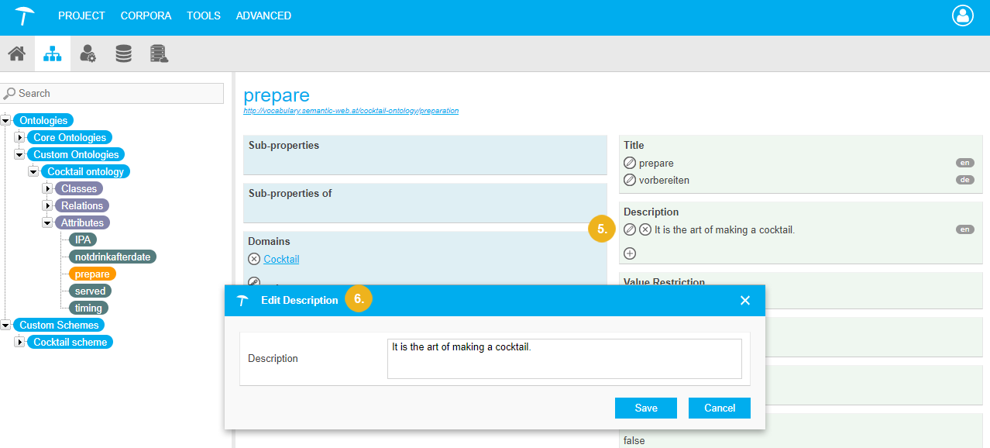Edit the 'vorbereiten' German title
This screenshot has height=448, width=990.
tap(630, 180)
